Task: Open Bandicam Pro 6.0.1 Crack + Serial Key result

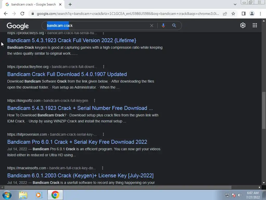Action: tap(77, 142)
